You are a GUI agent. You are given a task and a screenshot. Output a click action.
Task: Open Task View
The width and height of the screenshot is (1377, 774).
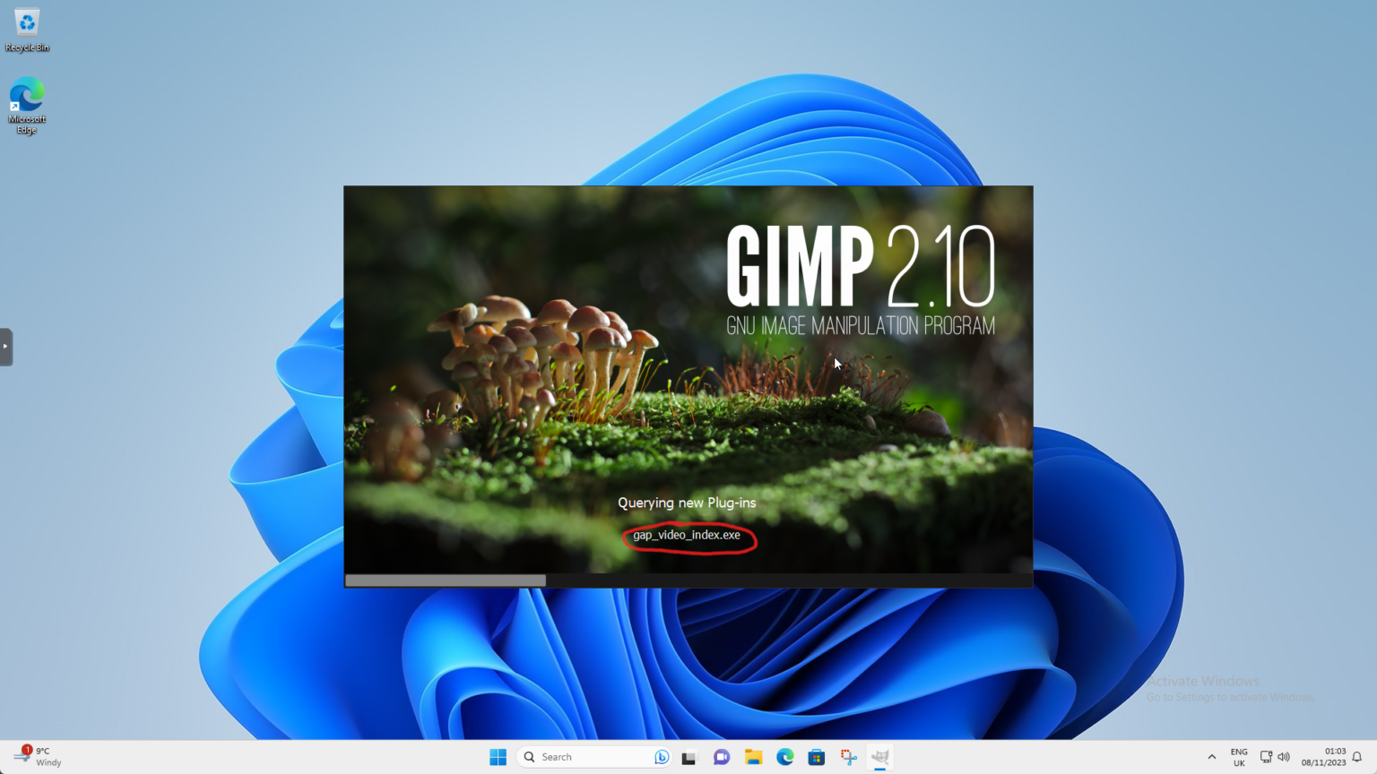[688, 757]
